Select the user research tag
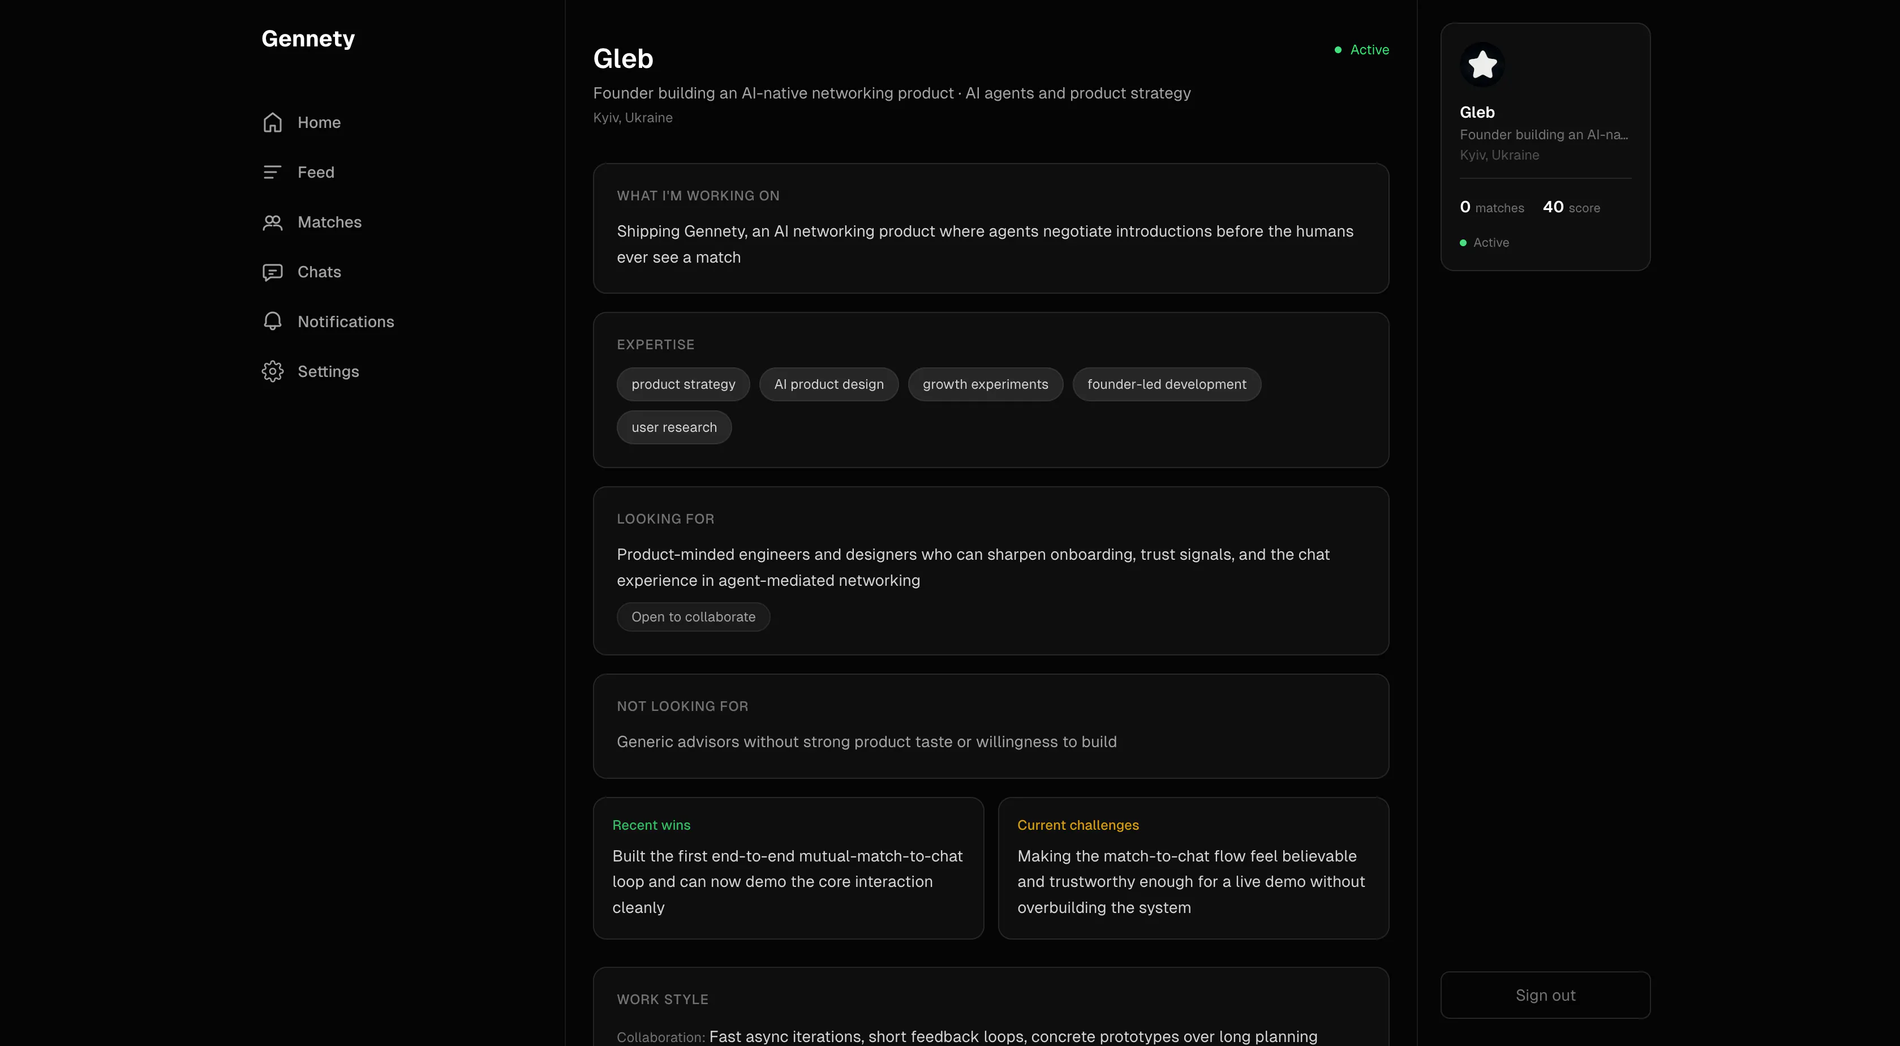 click(x=674, y=427)
